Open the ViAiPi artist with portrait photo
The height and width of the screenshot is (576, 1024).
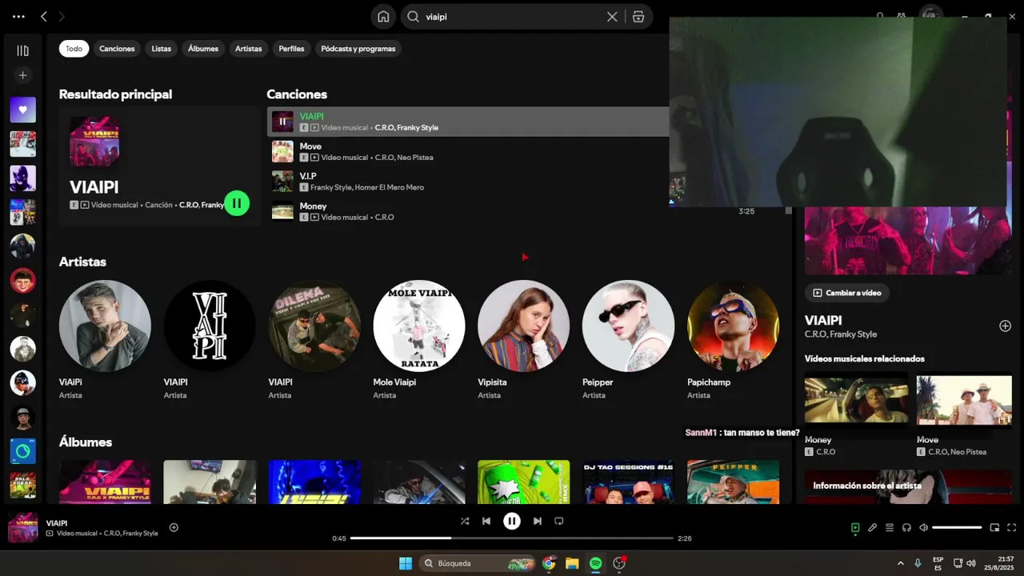[x=105, y=326]
